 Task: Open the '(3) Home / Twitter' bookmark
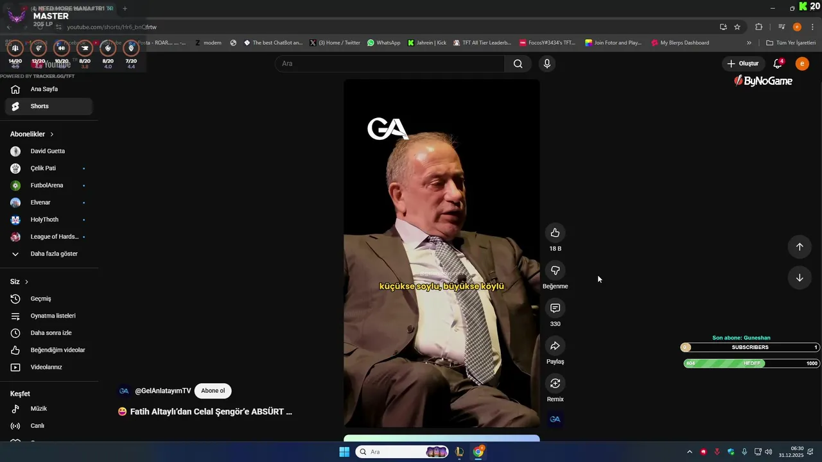coord(335,43)
